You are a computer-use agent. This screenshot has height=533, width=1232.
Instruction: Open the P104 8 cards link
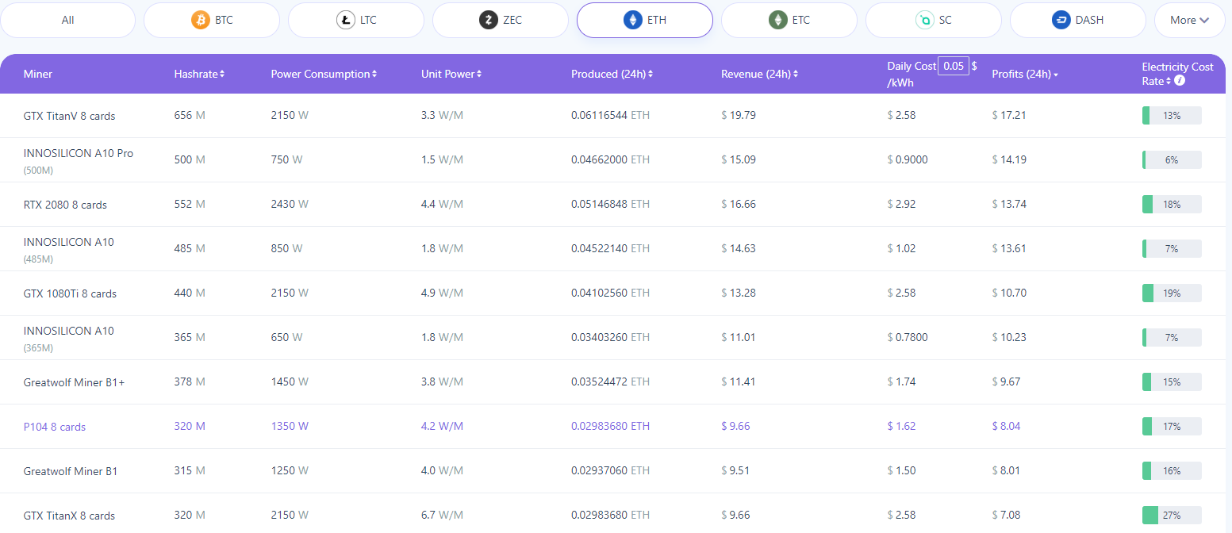point(54,426)
